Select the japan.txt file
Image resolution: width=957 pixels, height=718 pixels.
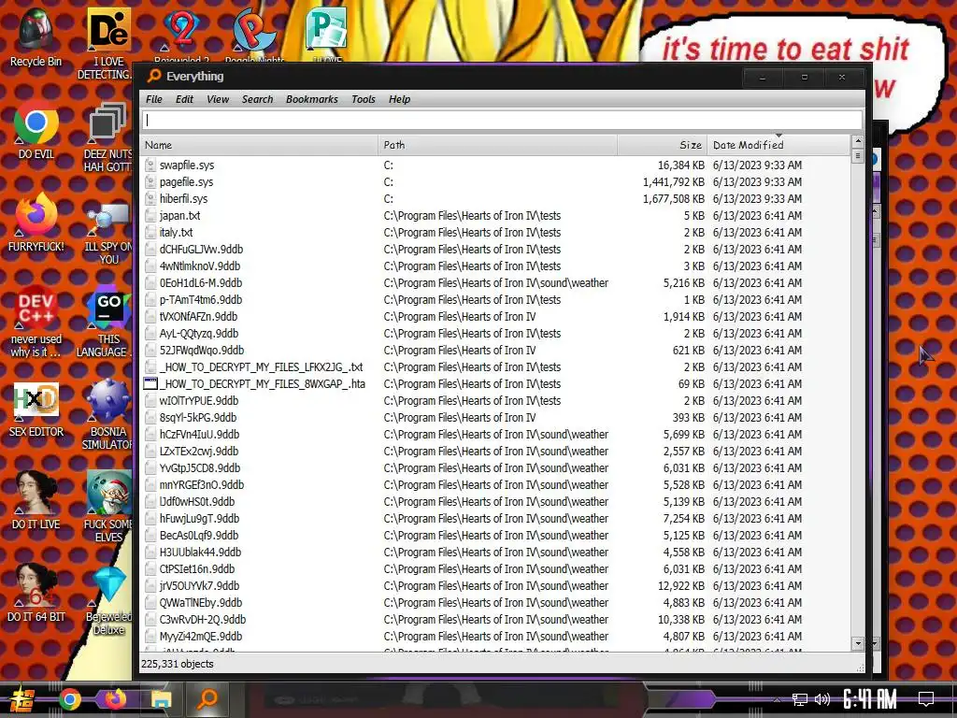point(179,216)
